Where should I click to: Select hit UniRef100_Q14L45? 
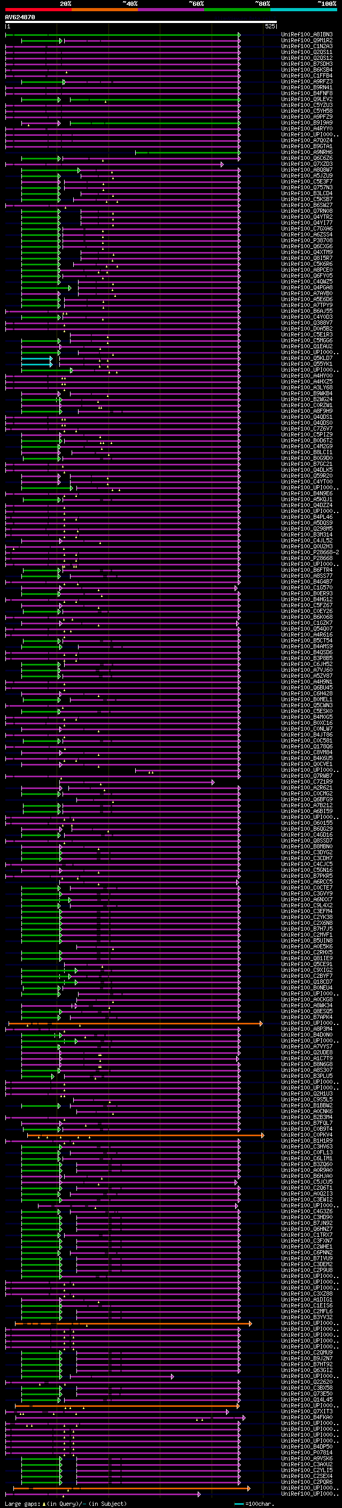point(307,1399)
